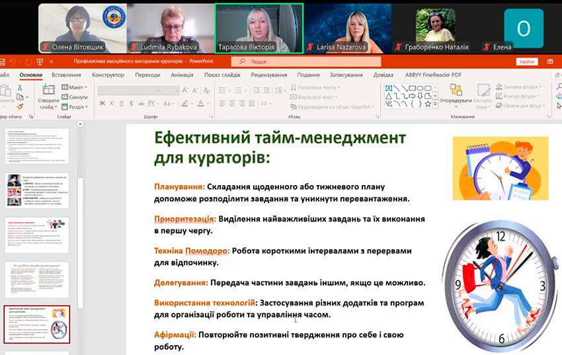Click the decrease font size icon
The height and width of the screenshot is (355, 562).
click(195, 91)
